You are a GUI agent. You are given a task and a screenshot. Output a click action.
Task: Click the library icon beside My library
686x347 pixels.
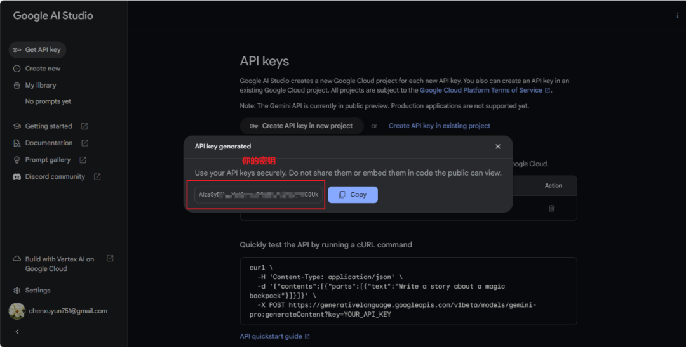(x=17, y=85)
